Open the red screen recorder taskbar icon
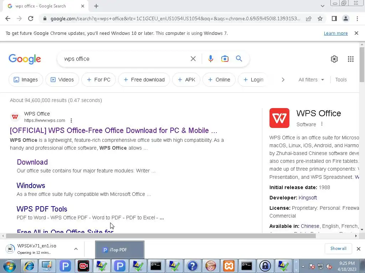This screenshot has width=365, height=273. click(83, 266)
